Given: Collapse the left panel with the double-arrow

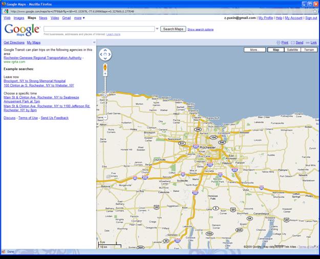Looking at the screenshot, I should tap(94, 42).
